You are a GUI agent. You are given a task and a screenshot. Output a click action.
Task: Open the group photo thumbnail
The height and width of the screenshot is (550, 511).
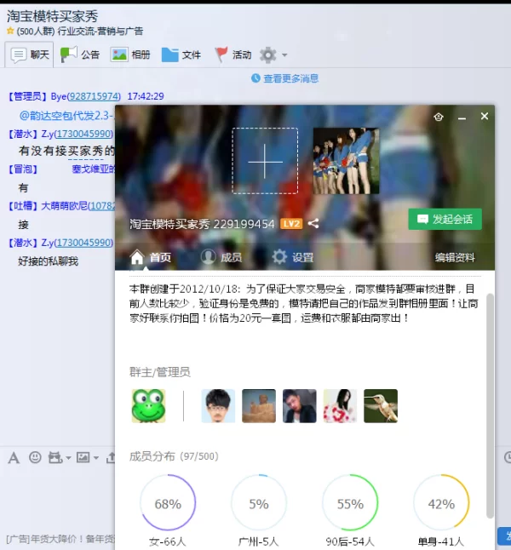click(x=346, y=161)
